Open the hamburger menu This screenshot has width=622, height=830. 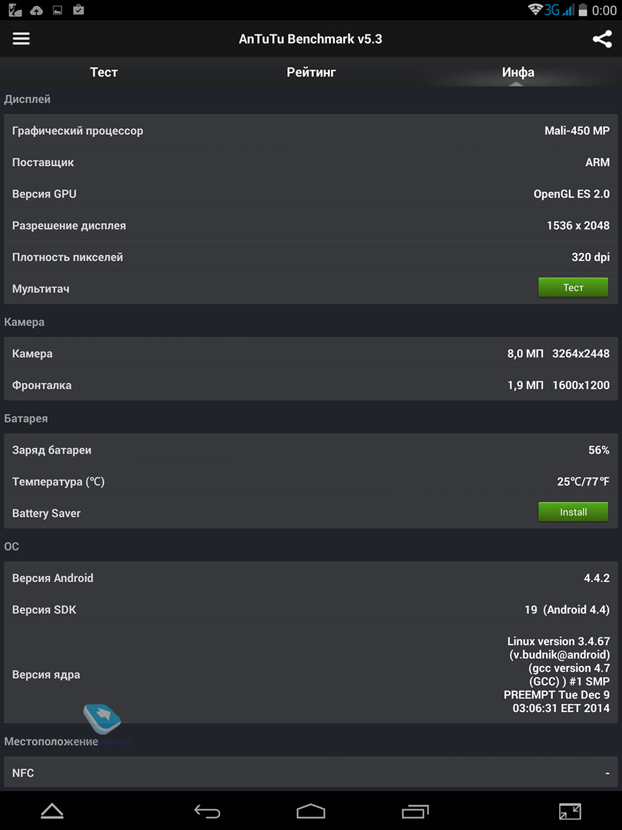coord(21,39)
